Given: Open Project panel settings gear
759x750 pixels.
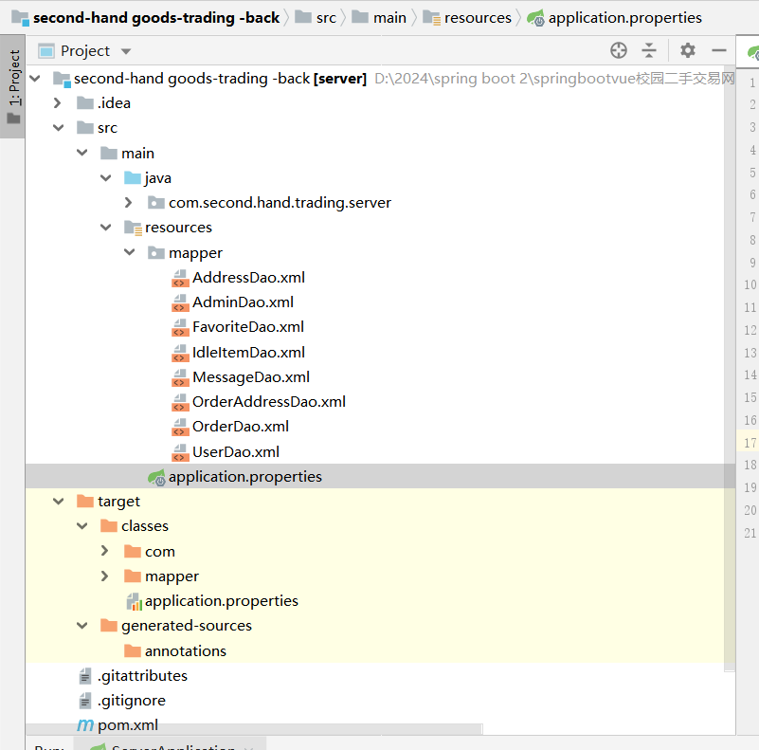Looking at the screenshot, I should tap(688, 50).
